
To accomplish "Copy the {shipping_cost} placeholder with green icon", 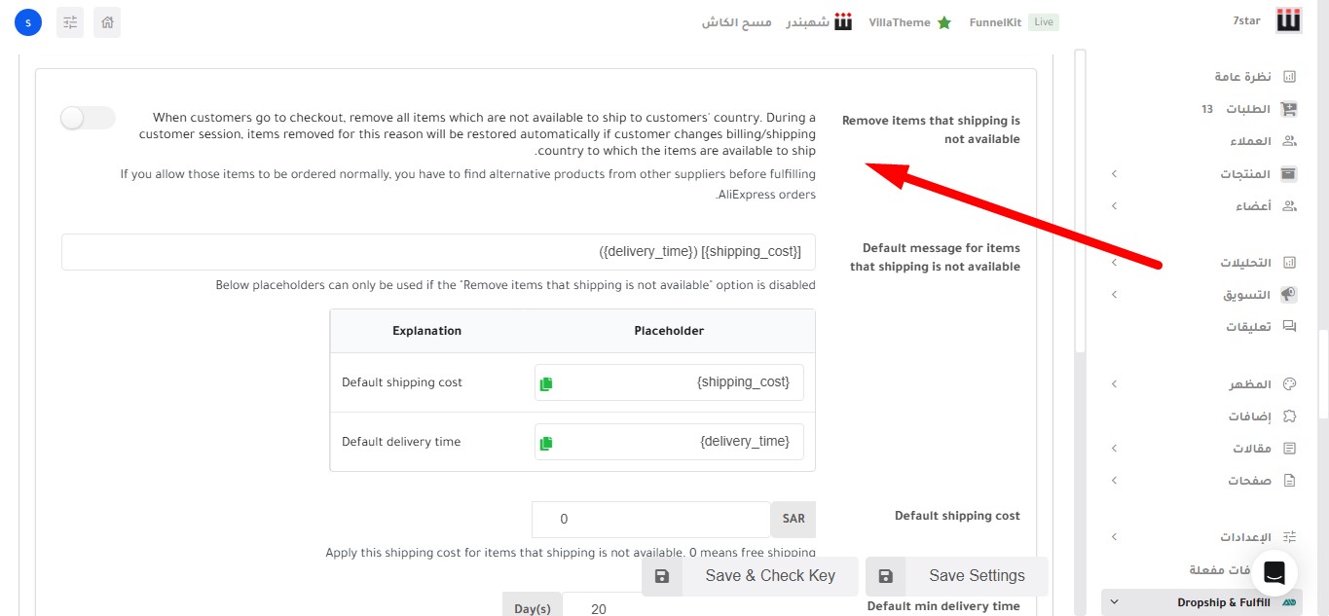I will (x=546, y=383).
